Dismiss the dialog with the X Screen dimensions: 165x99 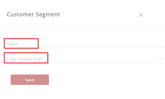click(141, 15)
